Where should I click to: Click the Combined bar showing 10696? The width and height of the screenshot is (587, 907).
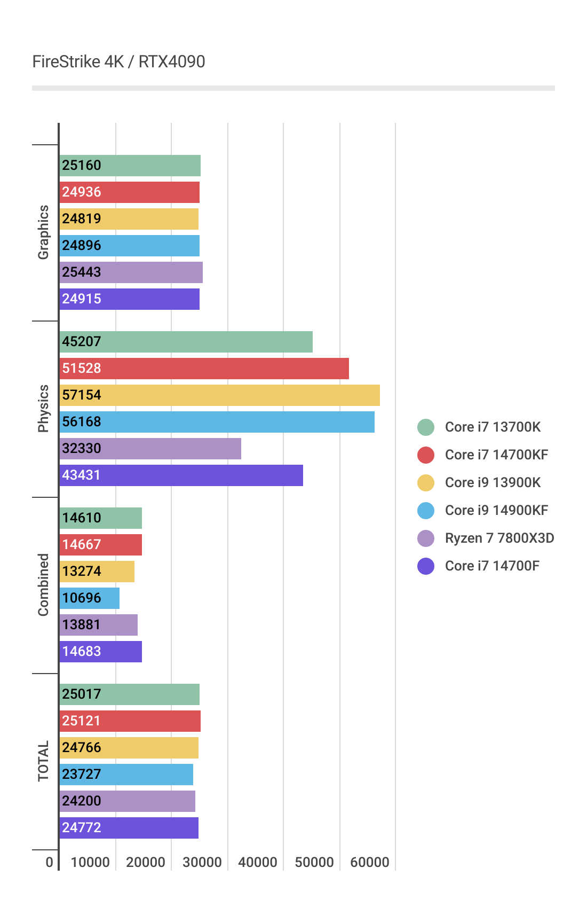[x=89, y=598]
